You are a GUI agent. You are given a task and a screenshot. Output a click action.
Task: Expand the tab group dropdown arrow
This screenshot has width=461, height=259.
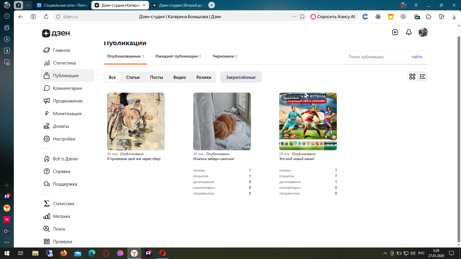28,5
